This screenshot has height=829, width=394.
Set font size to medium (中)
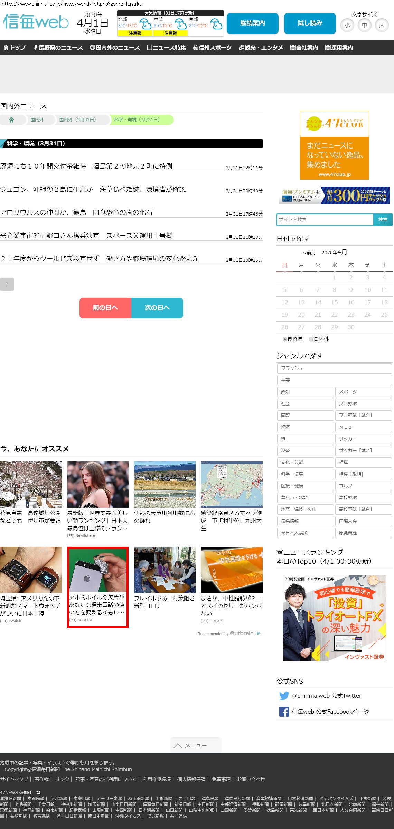[x=364, y=25]
